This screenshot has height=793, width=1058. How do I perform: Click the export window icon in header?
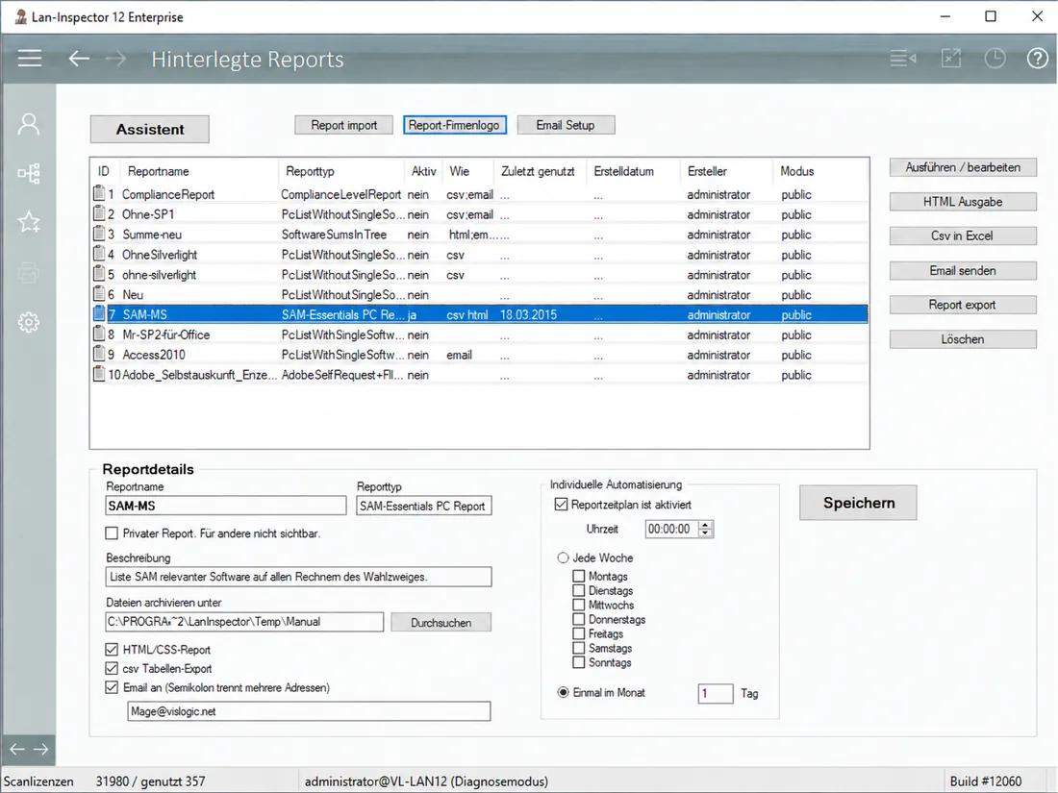[x=950, y=59]
